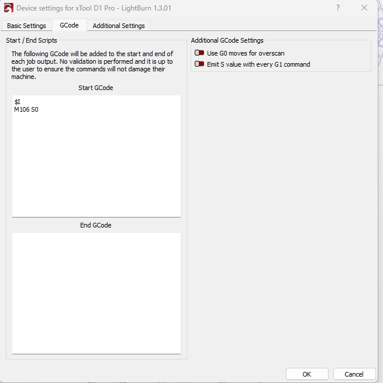383x383 pixels.
Task: Click the question mark help button
Action: [x=338, y=8]
